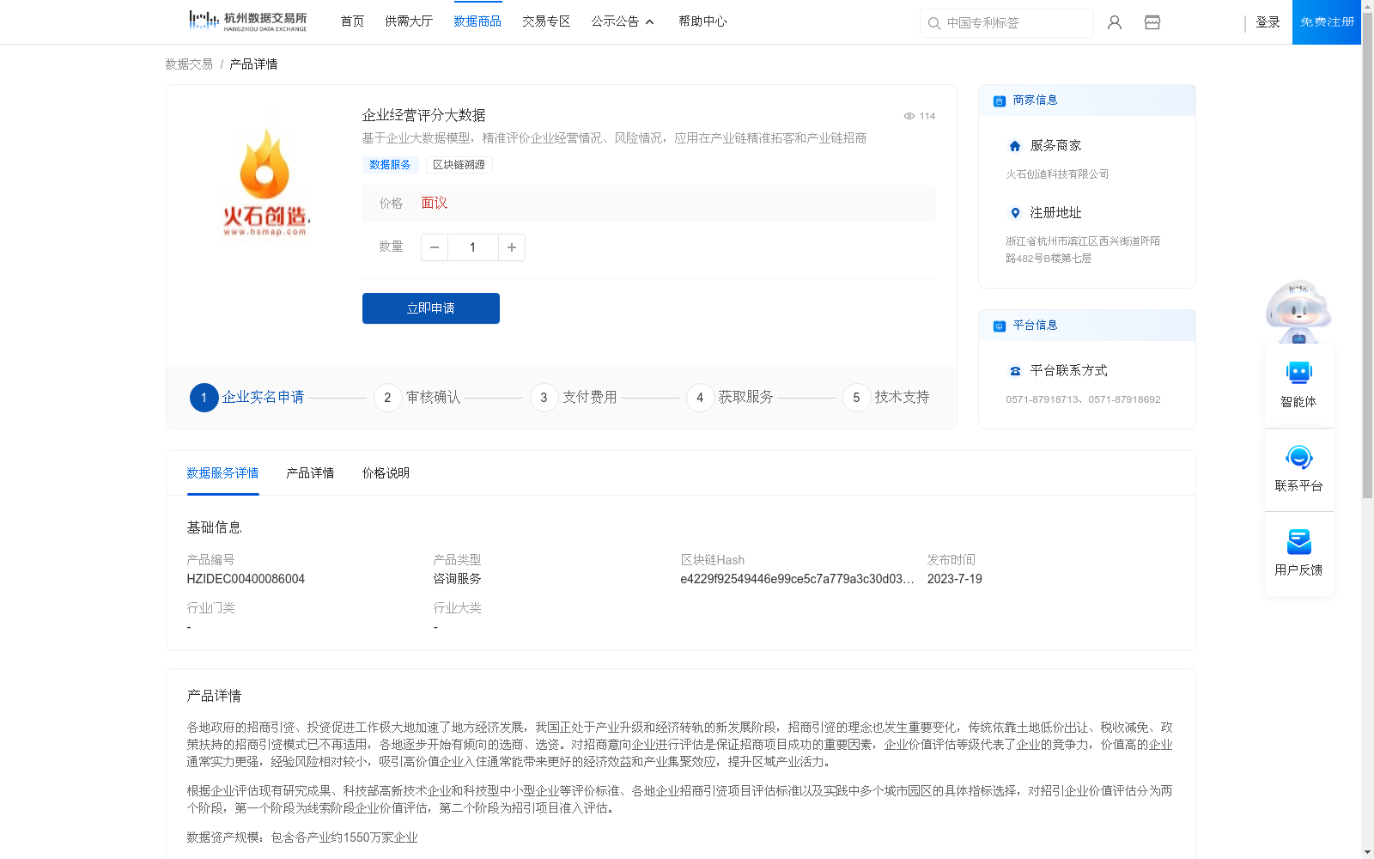Click the scrollbar down arrow
This screenshot has width=1374, height=859.
(x=1367, y=852)
